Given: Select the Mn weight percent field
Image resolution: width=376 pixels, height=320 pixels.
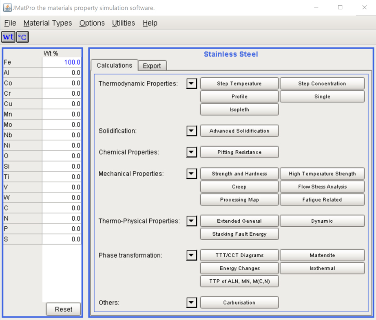Looking at the screenshot, I should tap(62, 114).
